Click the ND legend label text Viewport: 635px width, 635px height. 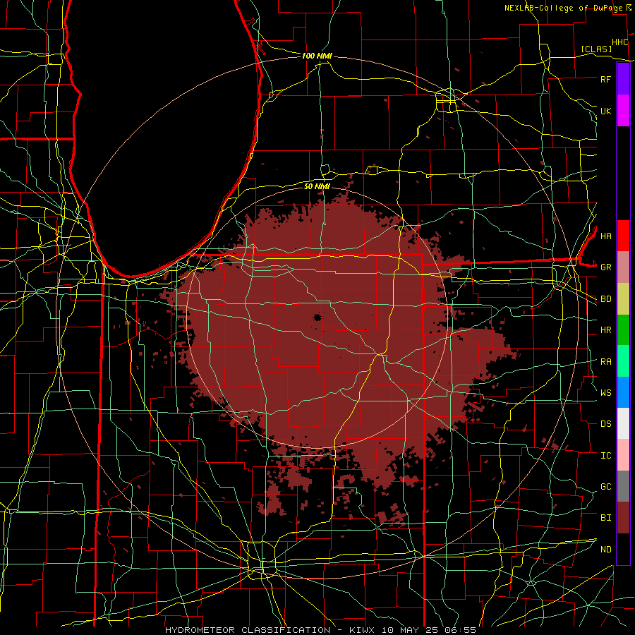pos(605,550)
